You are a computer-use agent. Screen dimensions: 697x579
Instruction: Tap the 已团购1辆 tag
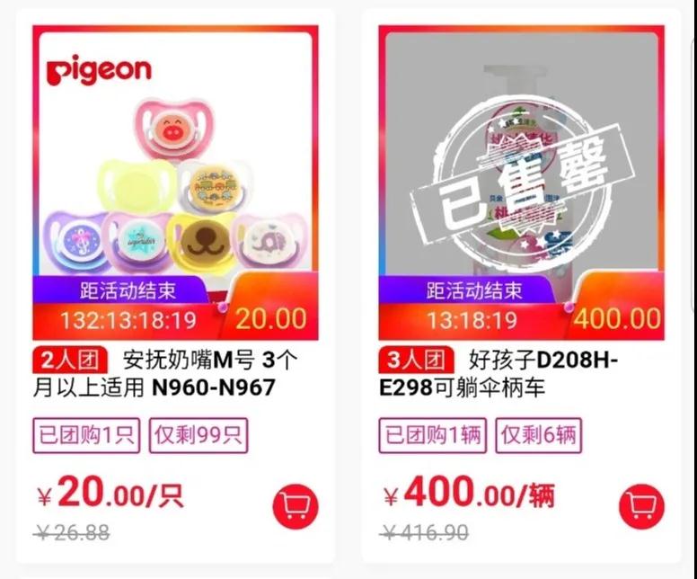[433, 435]
